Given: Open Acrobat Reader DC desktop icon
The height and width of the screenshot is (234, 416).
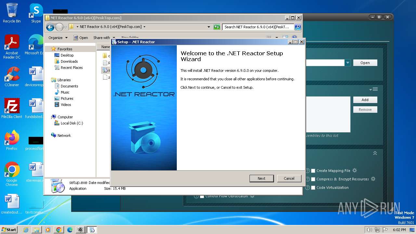Looking at the screenshot, I should [x=12, y=47].
